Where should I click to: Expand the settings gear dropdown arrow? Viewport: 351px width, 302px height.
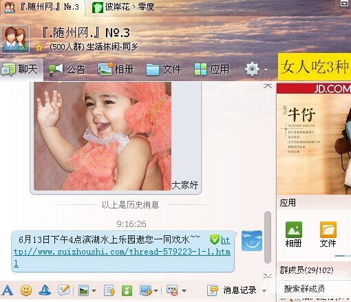point(266,69)
